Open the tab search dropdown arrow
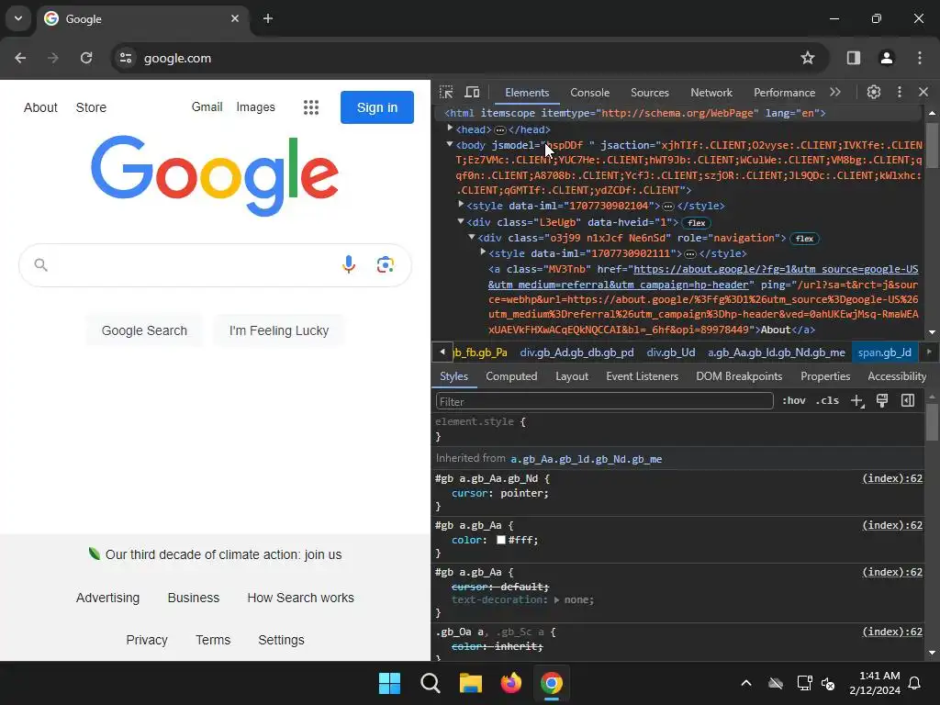This screenshot has width=940, height=705. (x=18, y=18)
